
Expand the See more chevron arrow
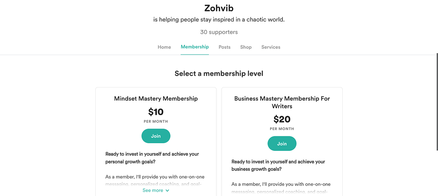(168, 191)
